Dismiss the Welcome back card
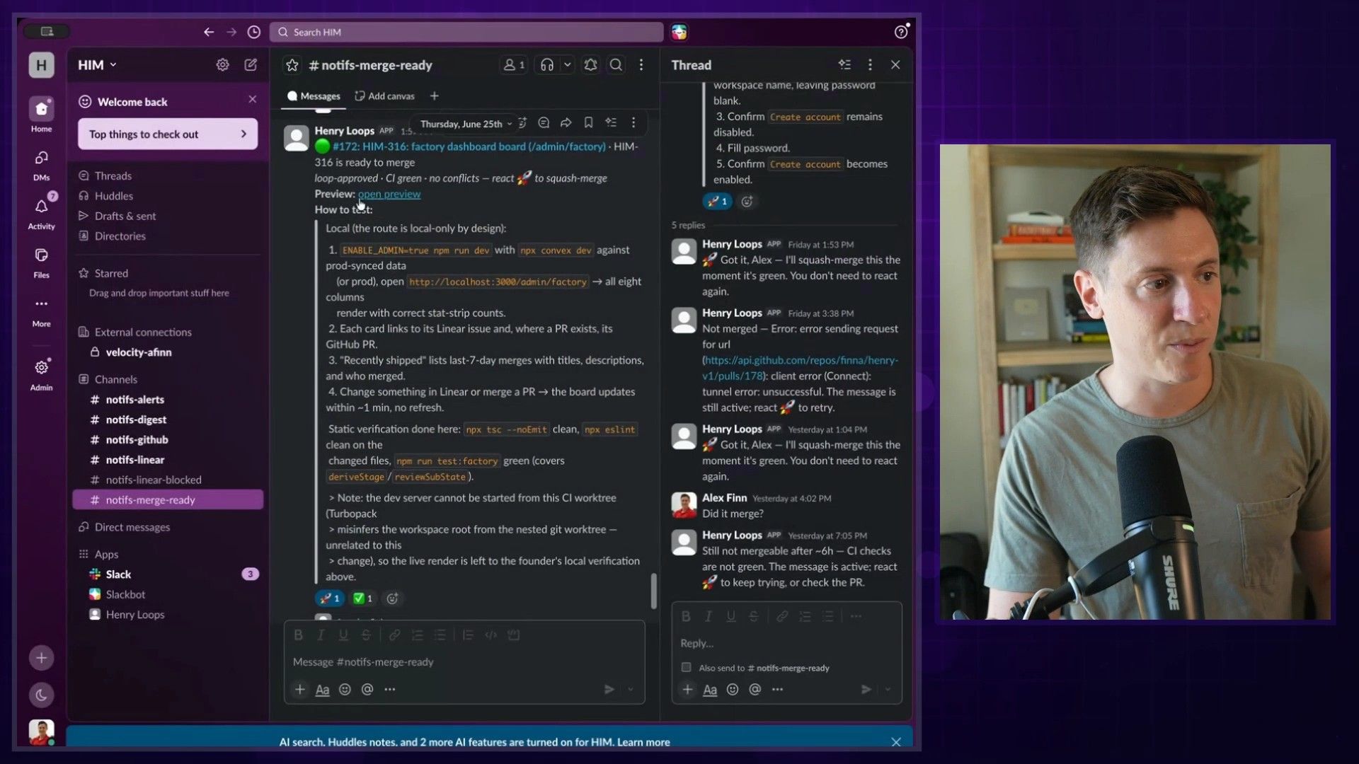 253,99
